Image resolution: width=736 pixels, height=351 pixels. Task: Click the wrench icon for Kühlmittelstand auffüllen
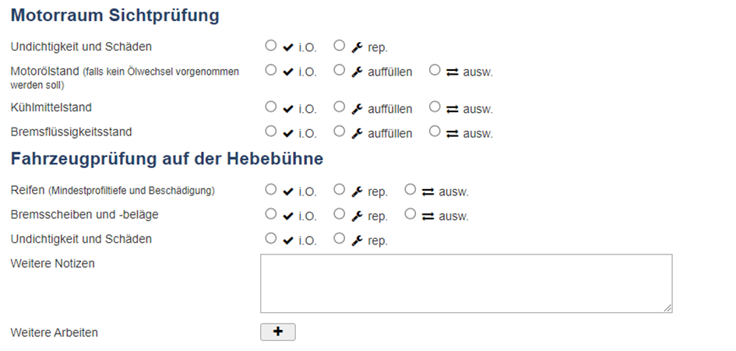tap(357, 109)
